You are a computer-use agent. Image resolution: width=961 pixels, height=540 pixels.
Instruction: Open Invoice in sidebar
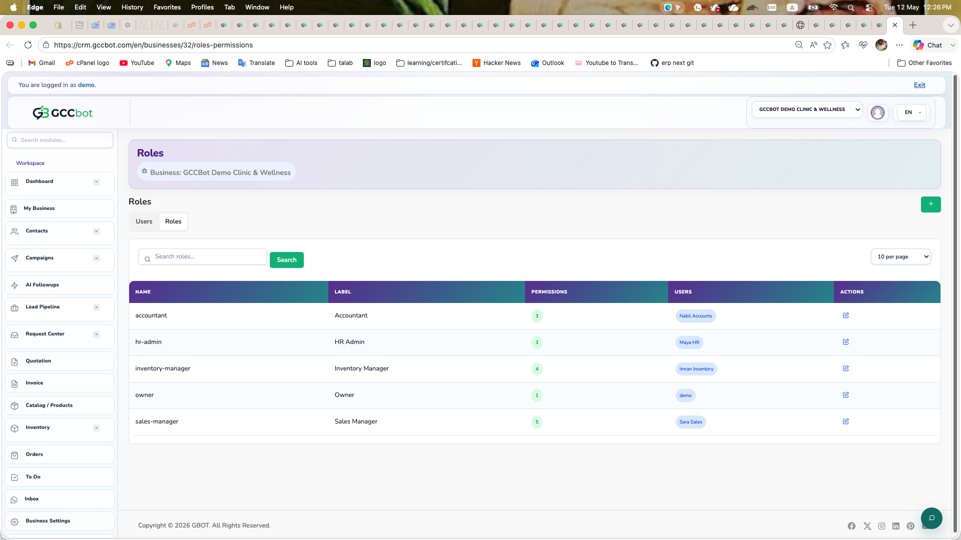(x=60, y=383)
